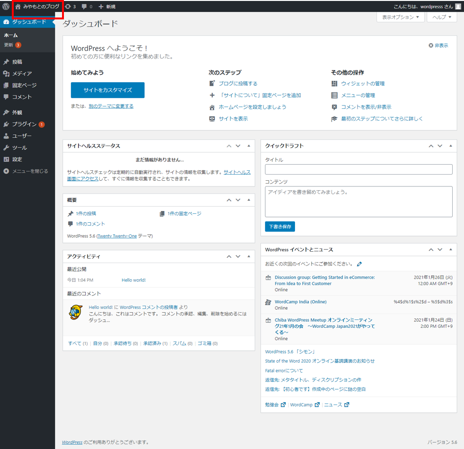
Task: Open WordCamp India (Online) event link
Action: coord(301,302)
